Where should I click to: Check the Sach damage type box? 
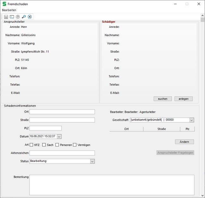click(44, 145)
